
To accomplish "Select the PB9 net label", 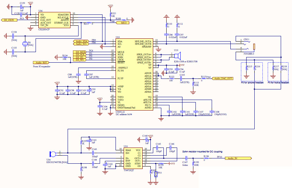I will [94, 40].
